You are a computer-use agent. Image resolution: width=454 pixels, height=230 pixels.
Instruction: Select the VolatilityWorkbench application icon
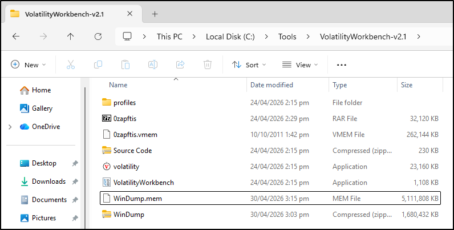[107, 182]
